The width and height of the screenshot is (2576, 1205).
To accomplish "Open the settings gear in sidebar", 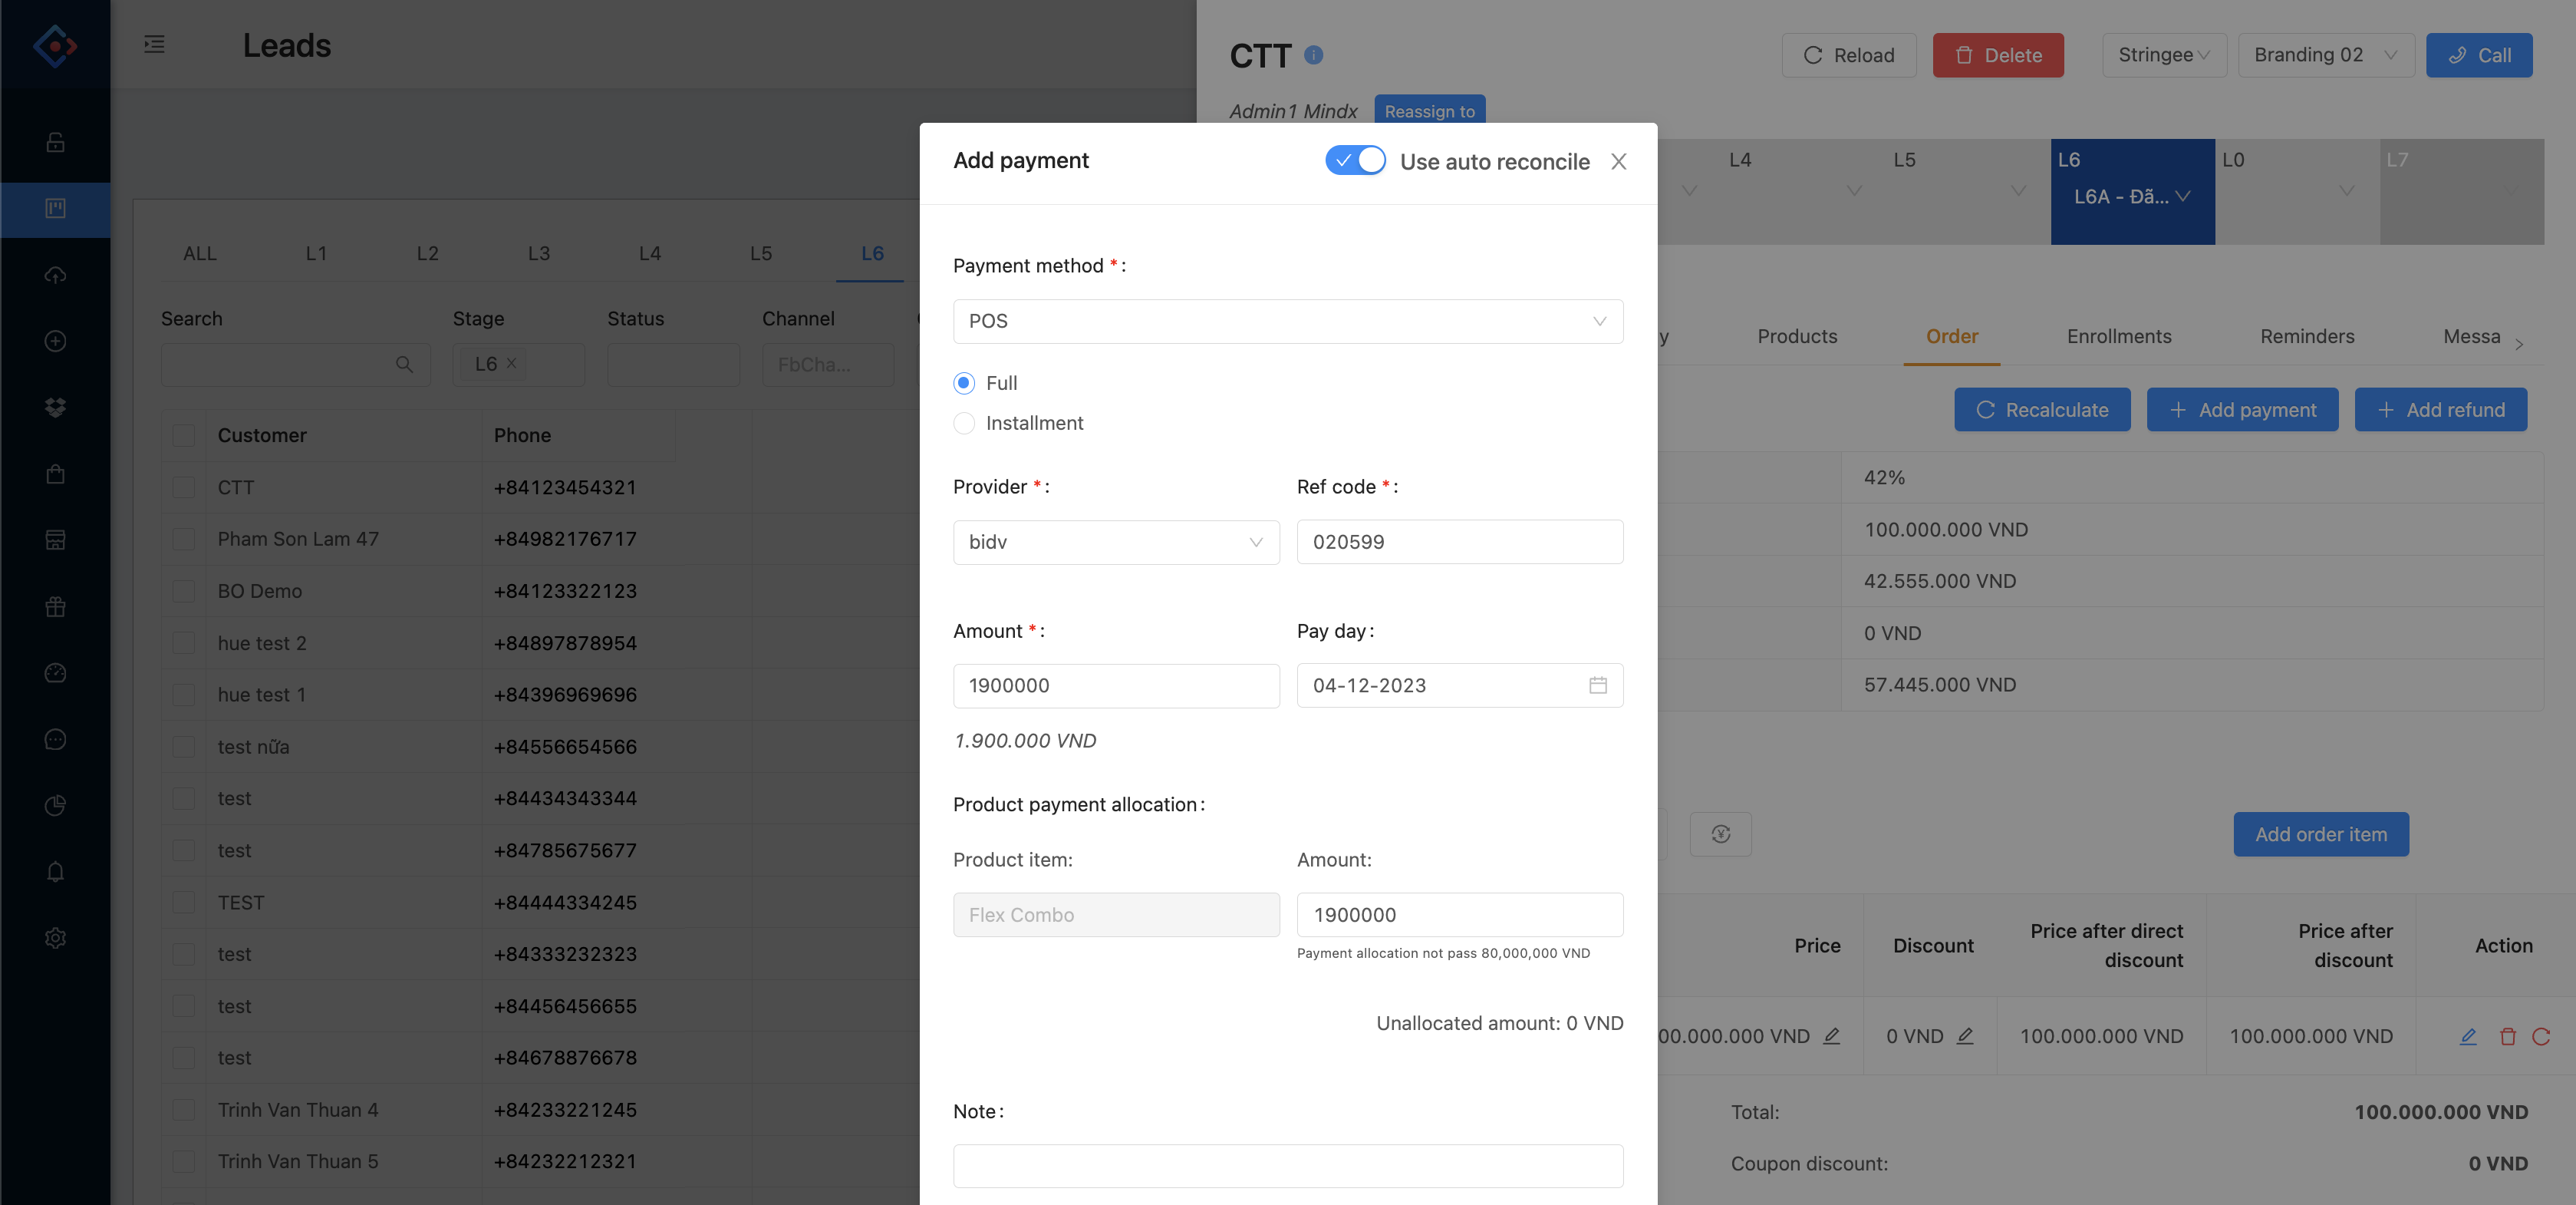I will [55, 938].
